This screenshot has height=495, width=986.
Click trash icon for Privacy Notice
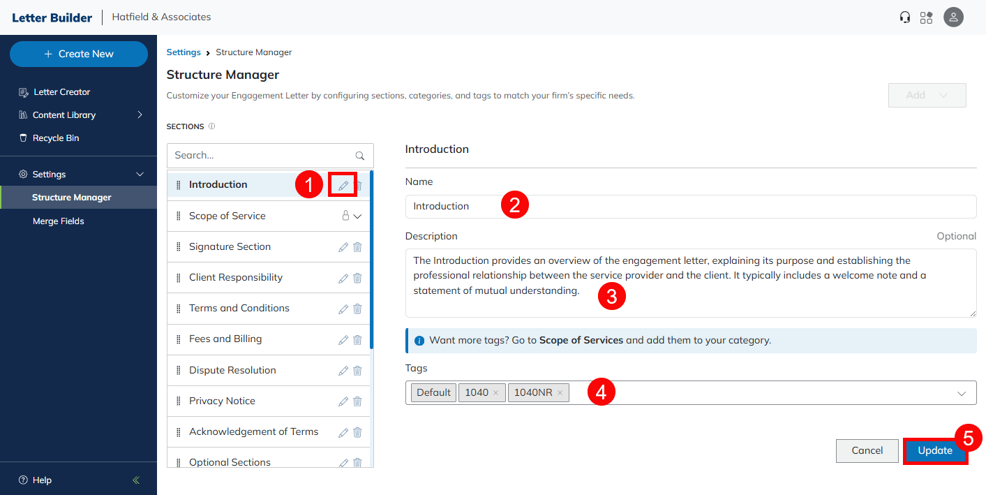(357, 401)
